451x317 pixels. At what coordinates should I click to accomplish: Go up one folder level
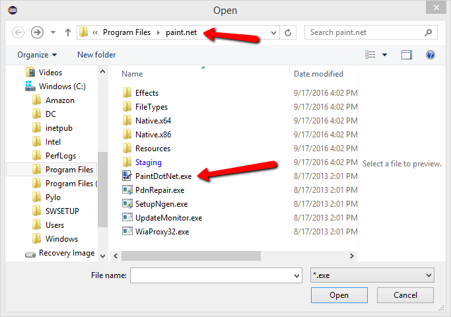(x=68, y=32)
